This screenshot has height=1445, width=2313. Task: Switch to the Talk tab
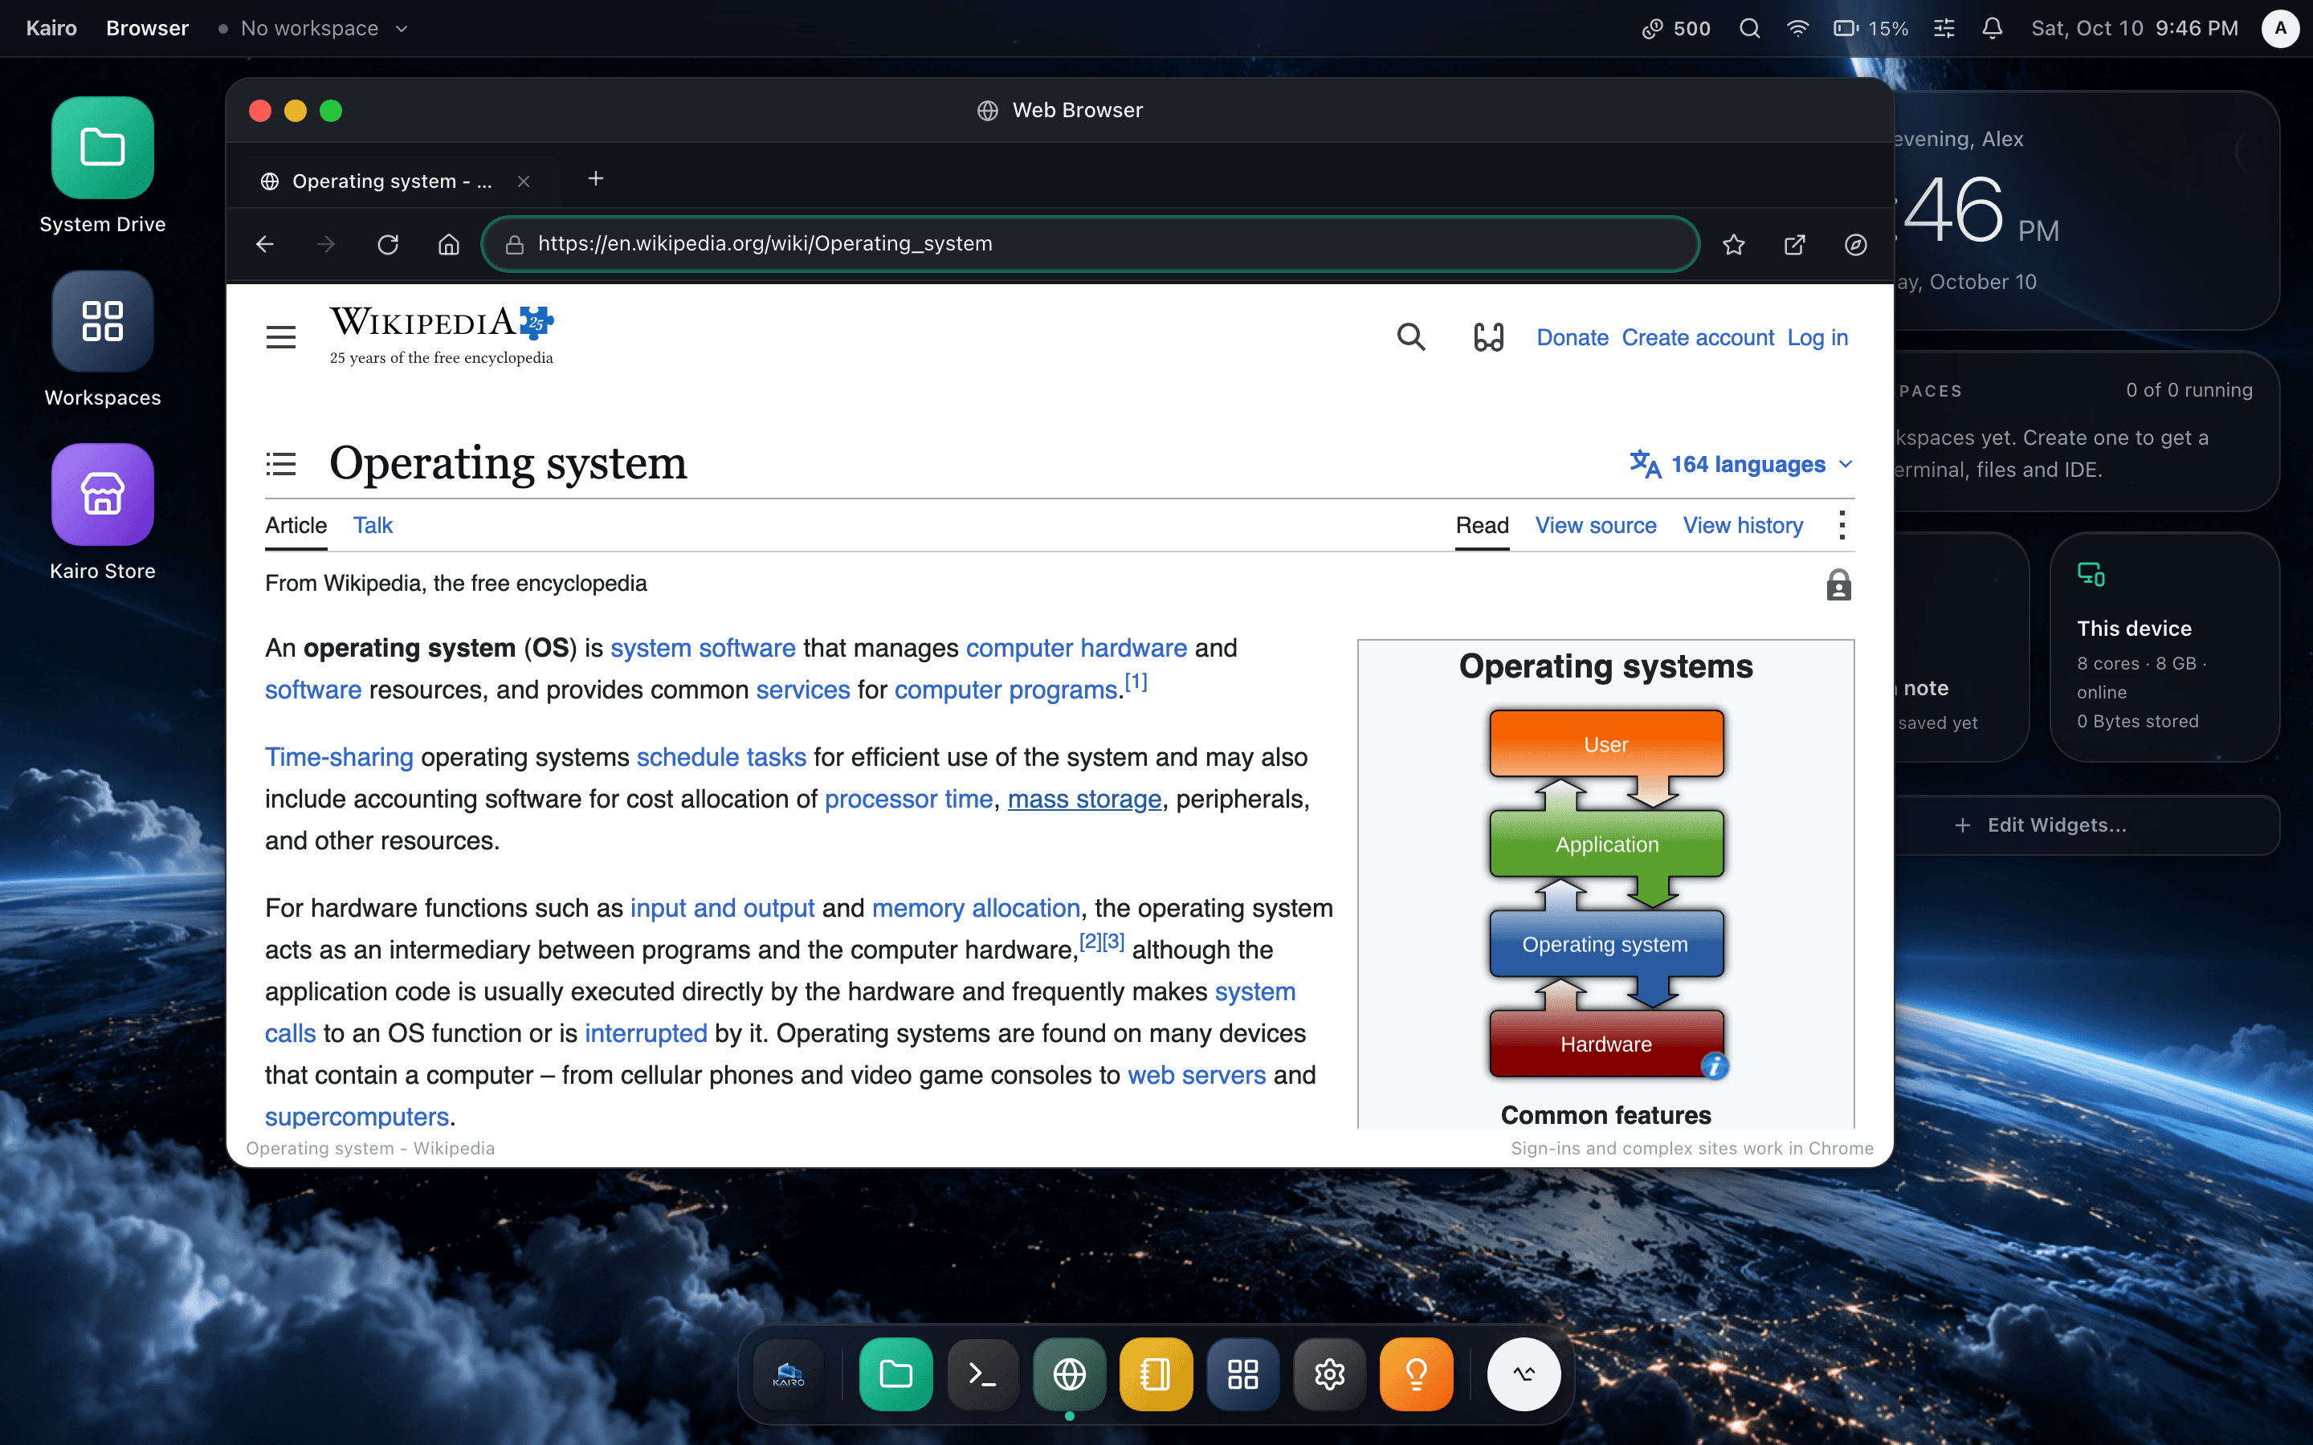point(373,525)
